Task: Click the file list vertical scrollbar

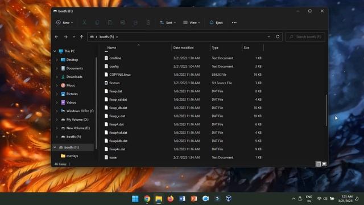Action: [x=326, y=110]
